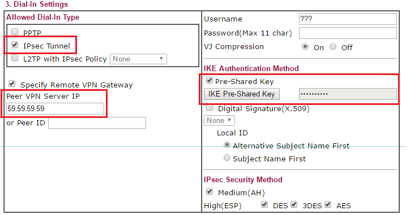Click the Peer VPN Server IP field
The height and width of the screenshot is (215, 419).
tap(55, 108)
